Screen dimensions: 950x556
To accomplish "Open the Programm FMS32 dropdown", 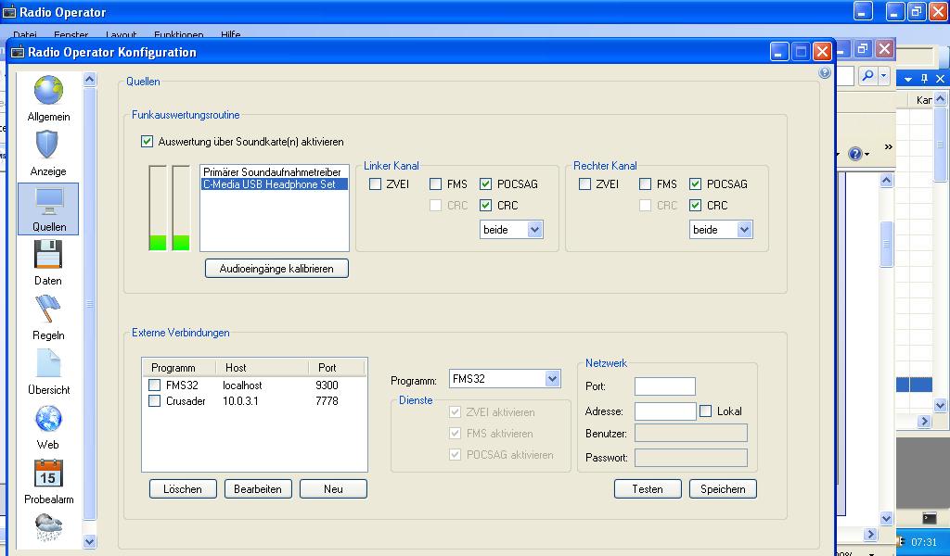I will click(x=552, y=379).
